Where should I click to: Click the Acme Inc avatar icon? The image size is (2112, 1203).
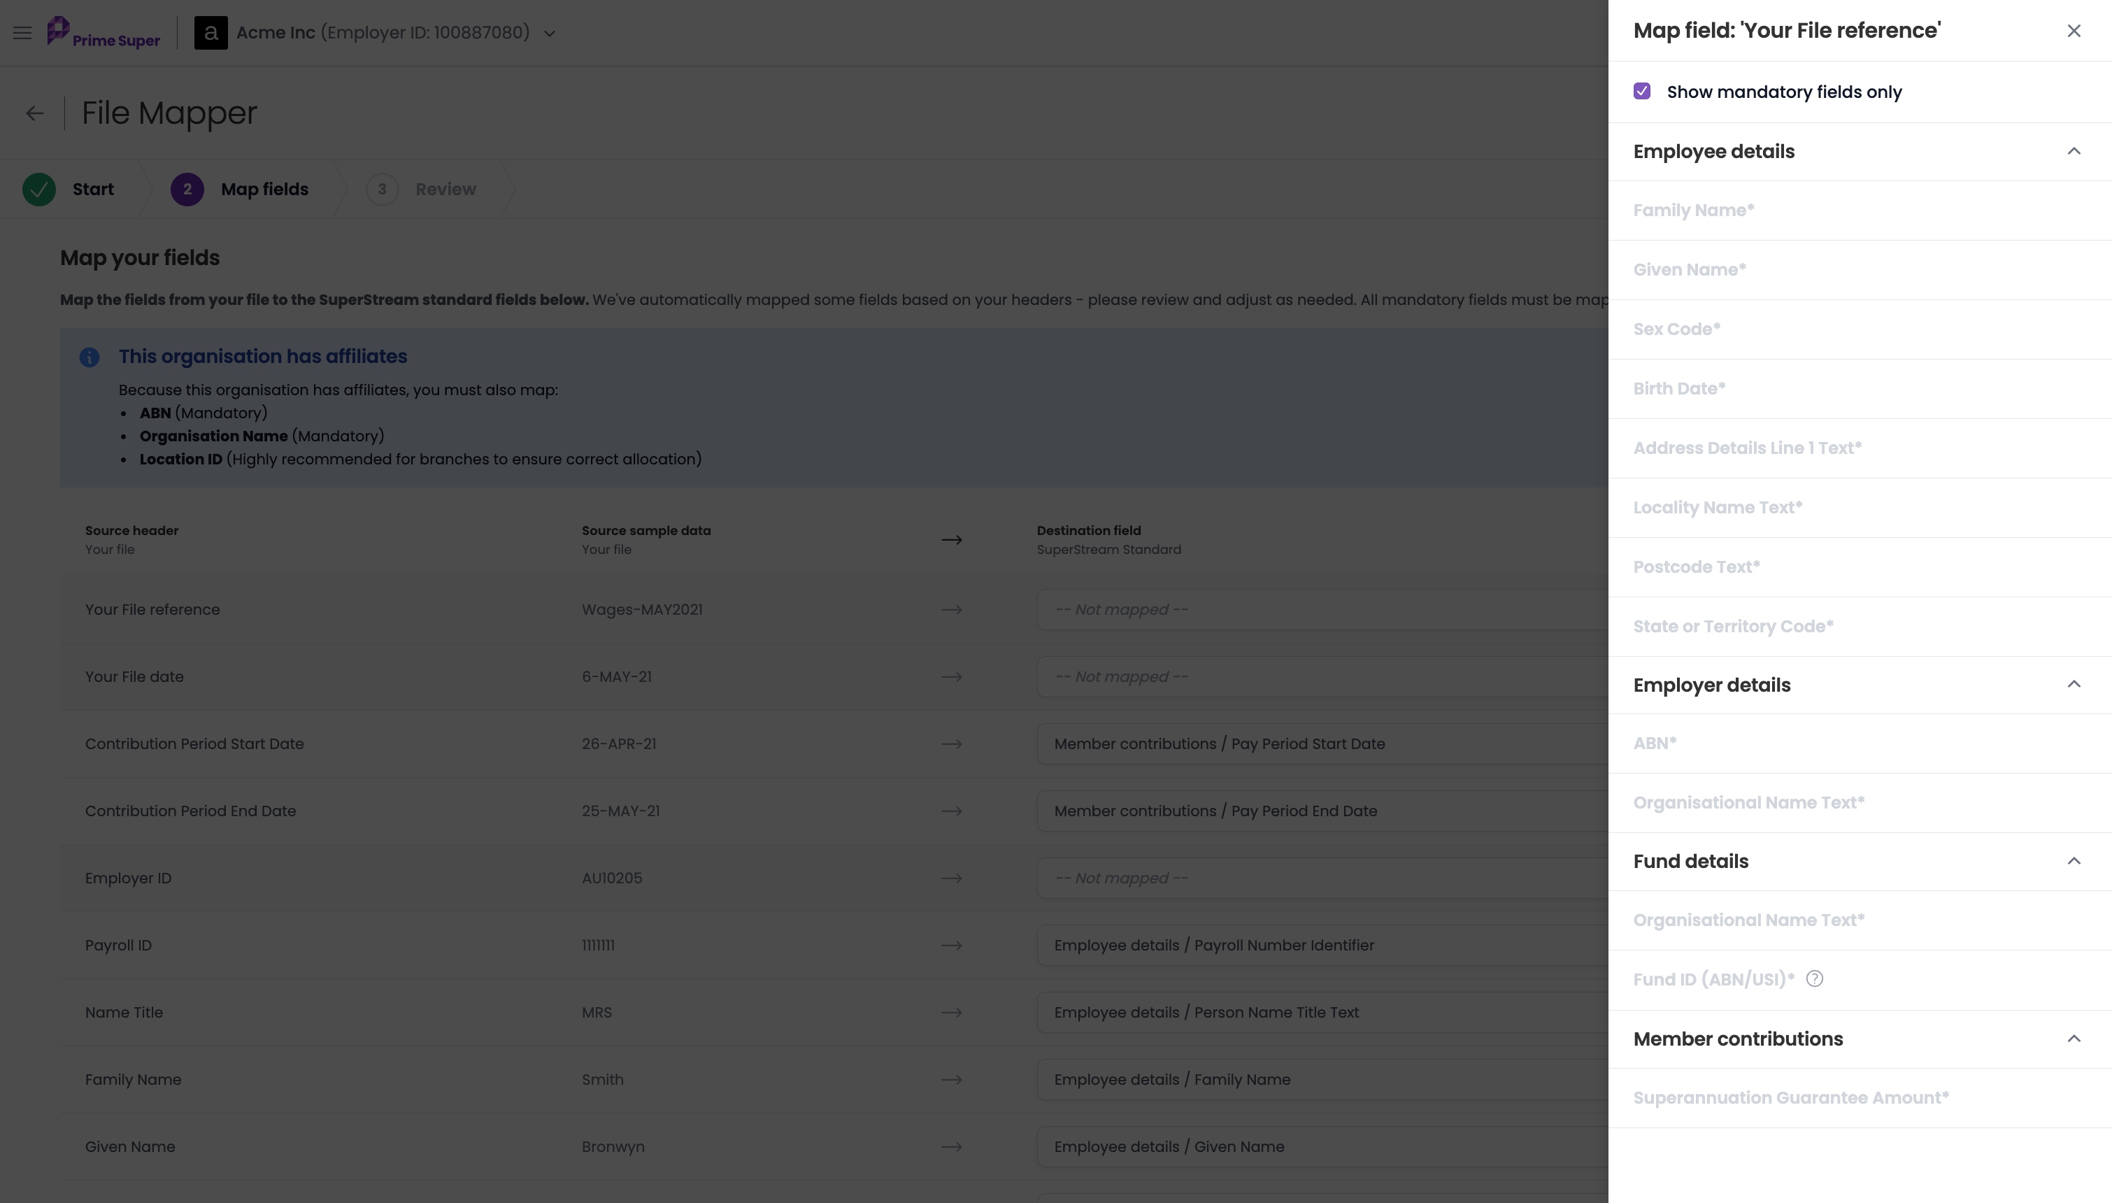point(211,33)
